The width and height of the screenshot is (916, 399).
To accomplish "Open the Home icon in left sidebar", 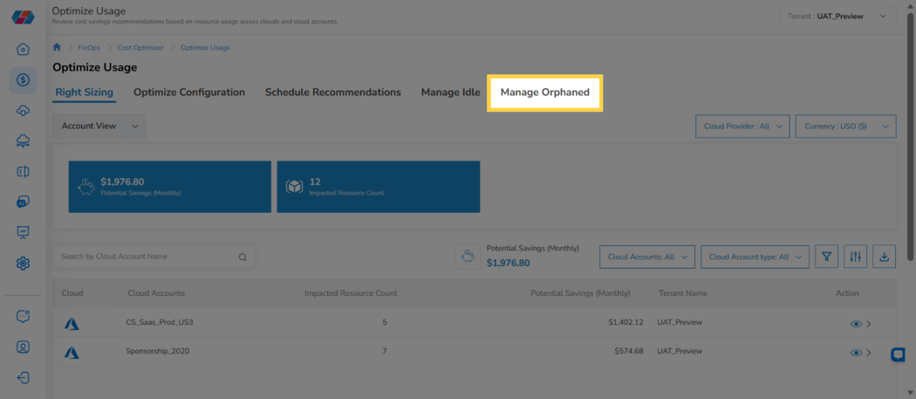I will pyautogui.click(x=23, y=49).
